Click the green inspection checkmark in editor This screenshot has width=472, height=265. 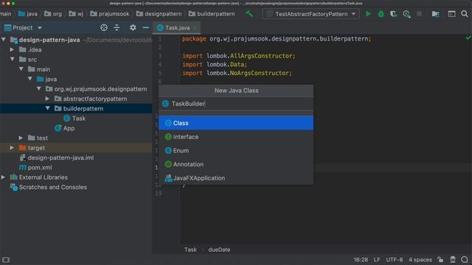click(x=468, y=38)
